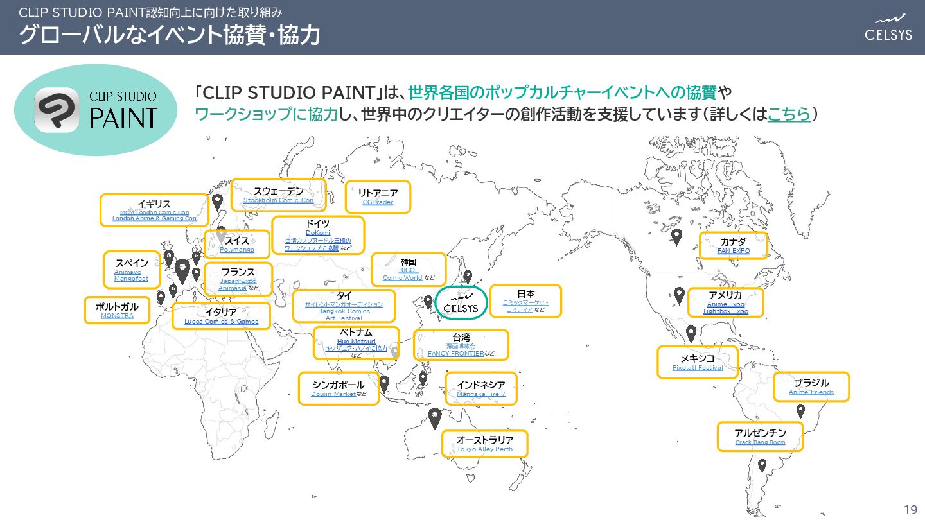The height and width of the screenshot is (520, 925).
Task: Open the MONSTRA link under Portugal
Action: coord(117,316)
